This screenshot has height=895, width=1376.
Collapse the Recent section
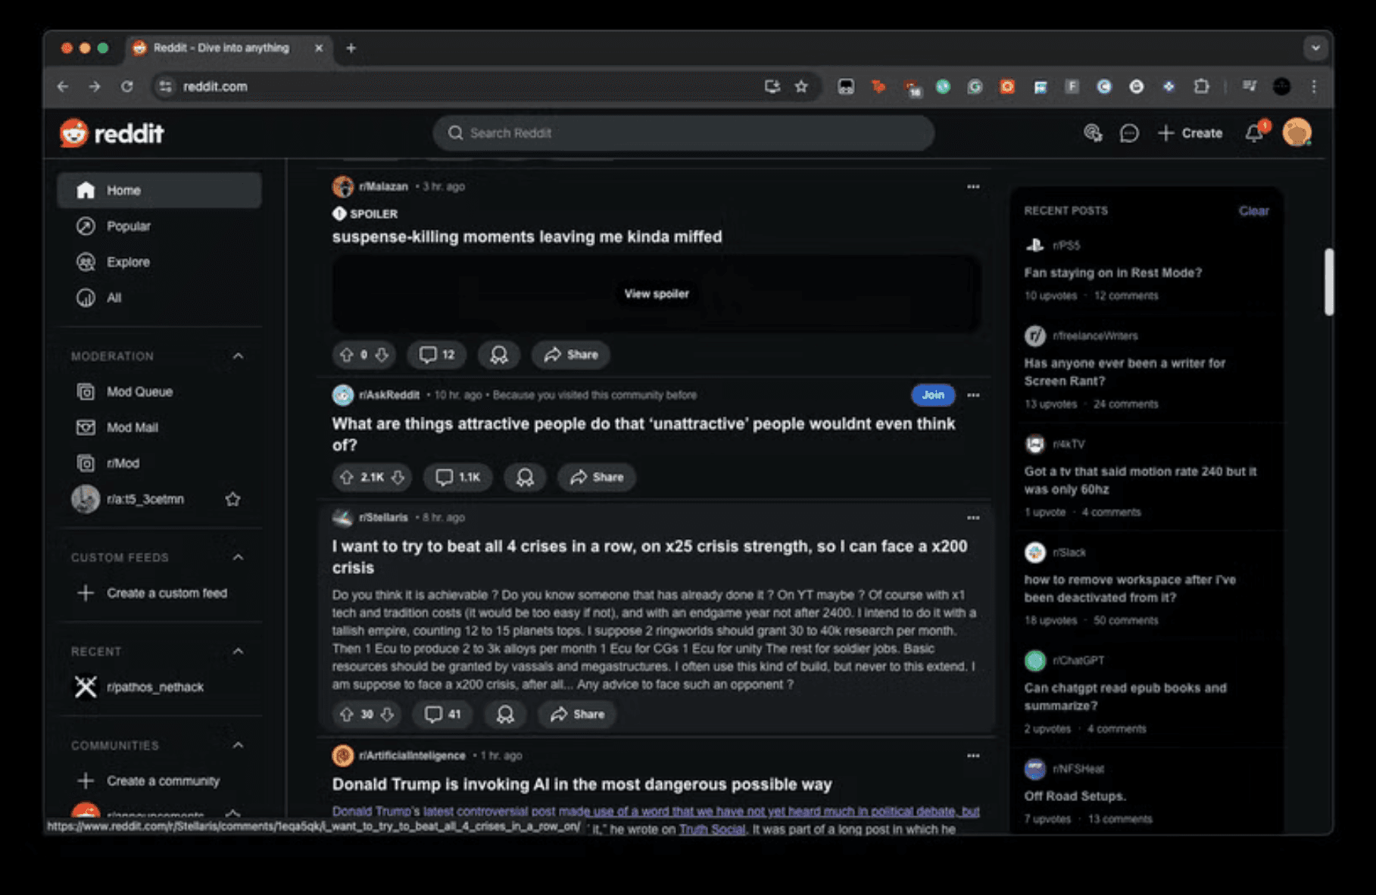click(238, 651)
